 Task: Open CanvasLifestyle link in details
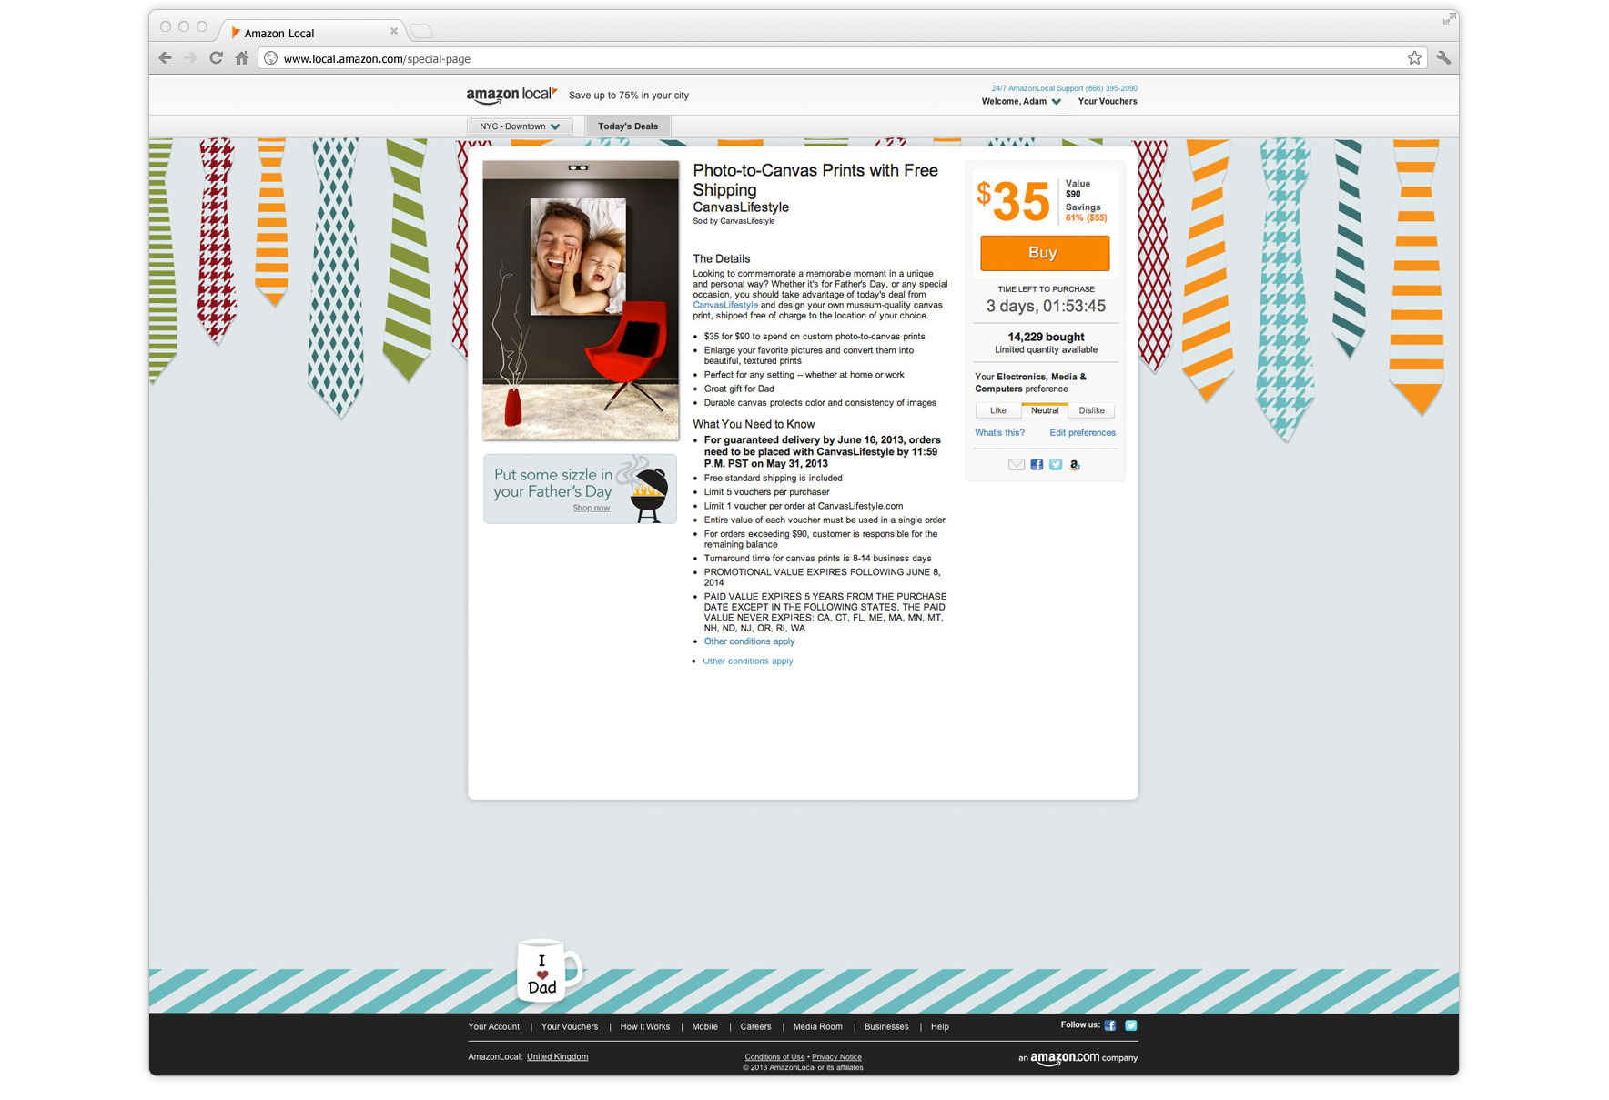click(x=725, y=306)
